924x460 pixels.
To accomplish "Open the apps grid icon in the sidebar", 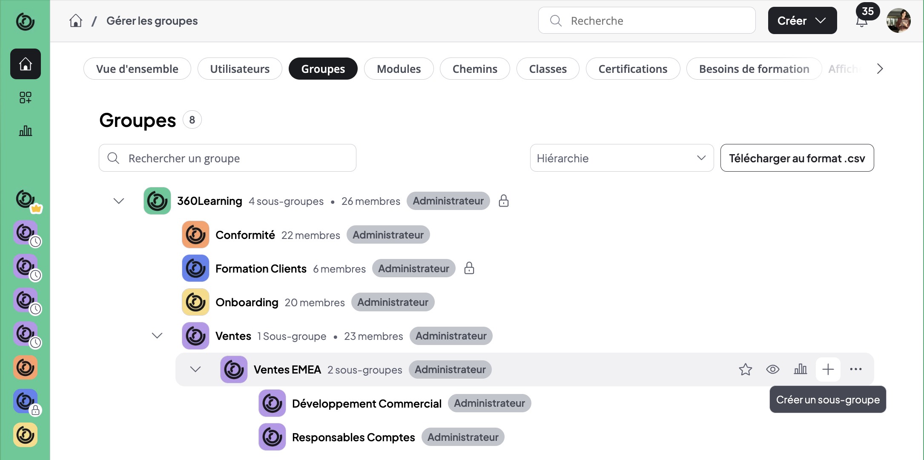I will pos(26,98).
